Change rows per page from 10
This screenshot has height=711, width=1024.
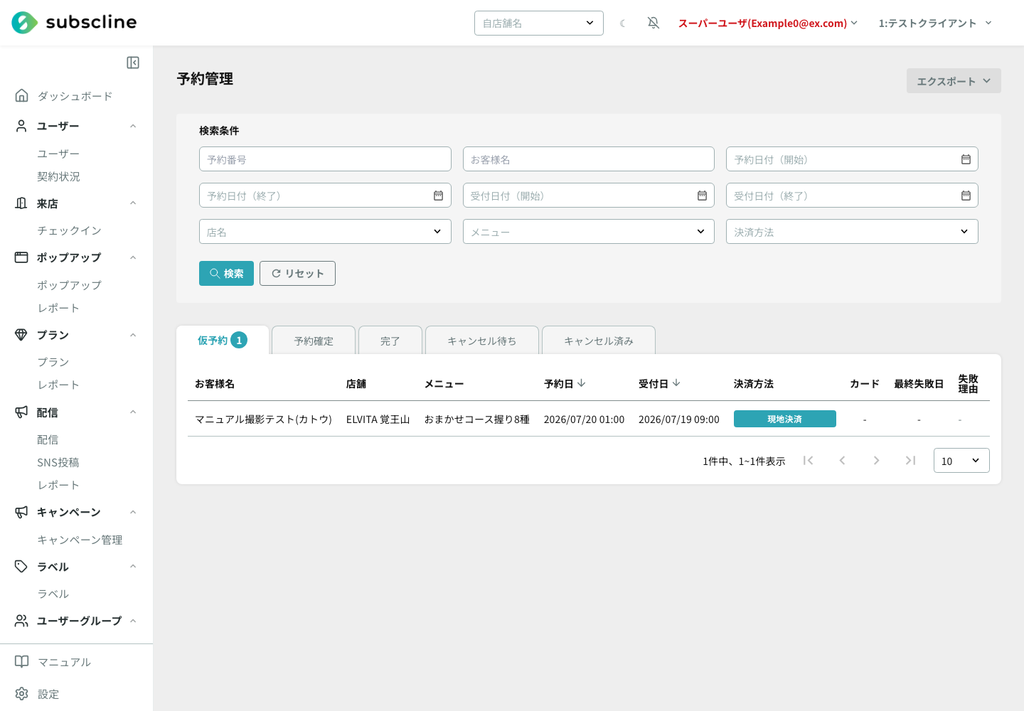(961, 461)
